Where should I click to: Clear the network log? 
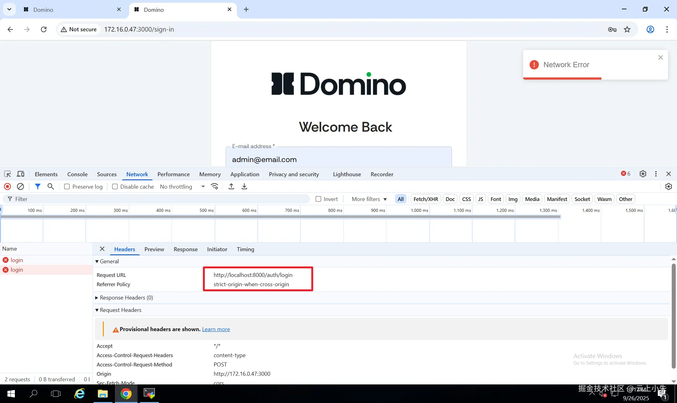20,186
